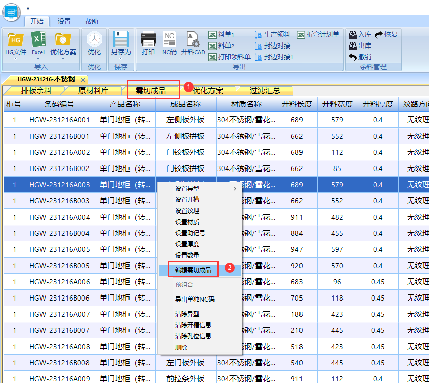Expand 另存为 dropdown arrow

(121, 58)
